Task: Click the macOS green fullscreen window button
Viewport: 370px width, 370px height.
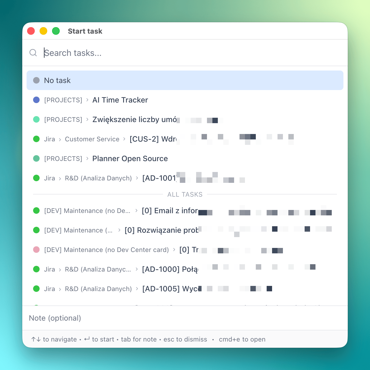Action: (56, 31)
